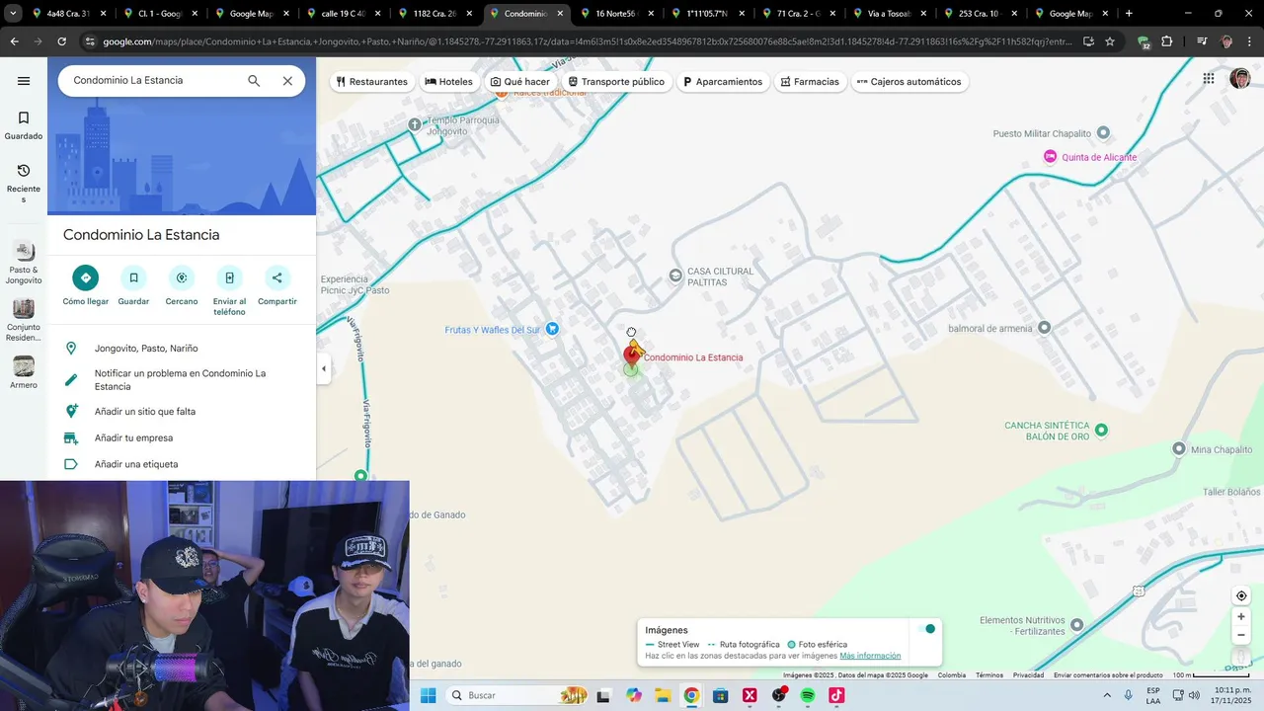Image resolution: width=1264 pixels, height=711 pixels.
Task: Open Spotify from the taskbar
Action: click(807, 695)
